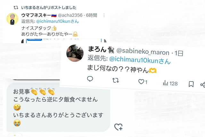The image size is (205, 137).
Task: Click the reply icon on まろん's tweet
Action: point(90,79)
